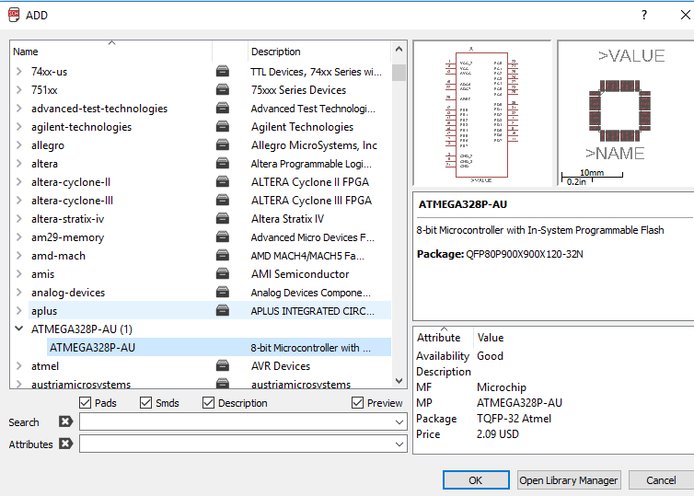
Task: Click the library list scroll-down arrow
Action: [399, 381]
